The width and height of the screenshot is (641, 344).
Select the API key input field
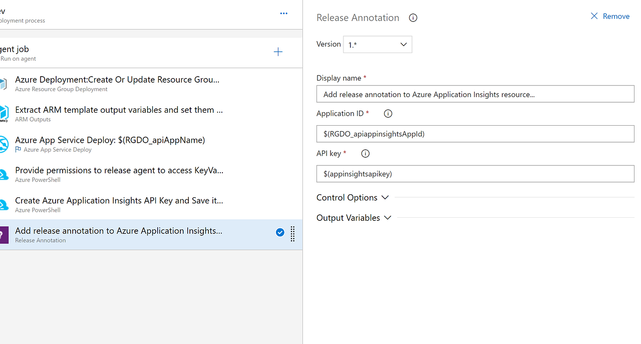[x=475, y=174]
